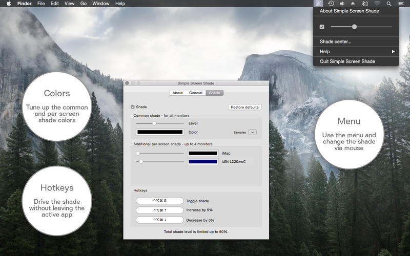Click the Restore defaults button

(245, 107)
